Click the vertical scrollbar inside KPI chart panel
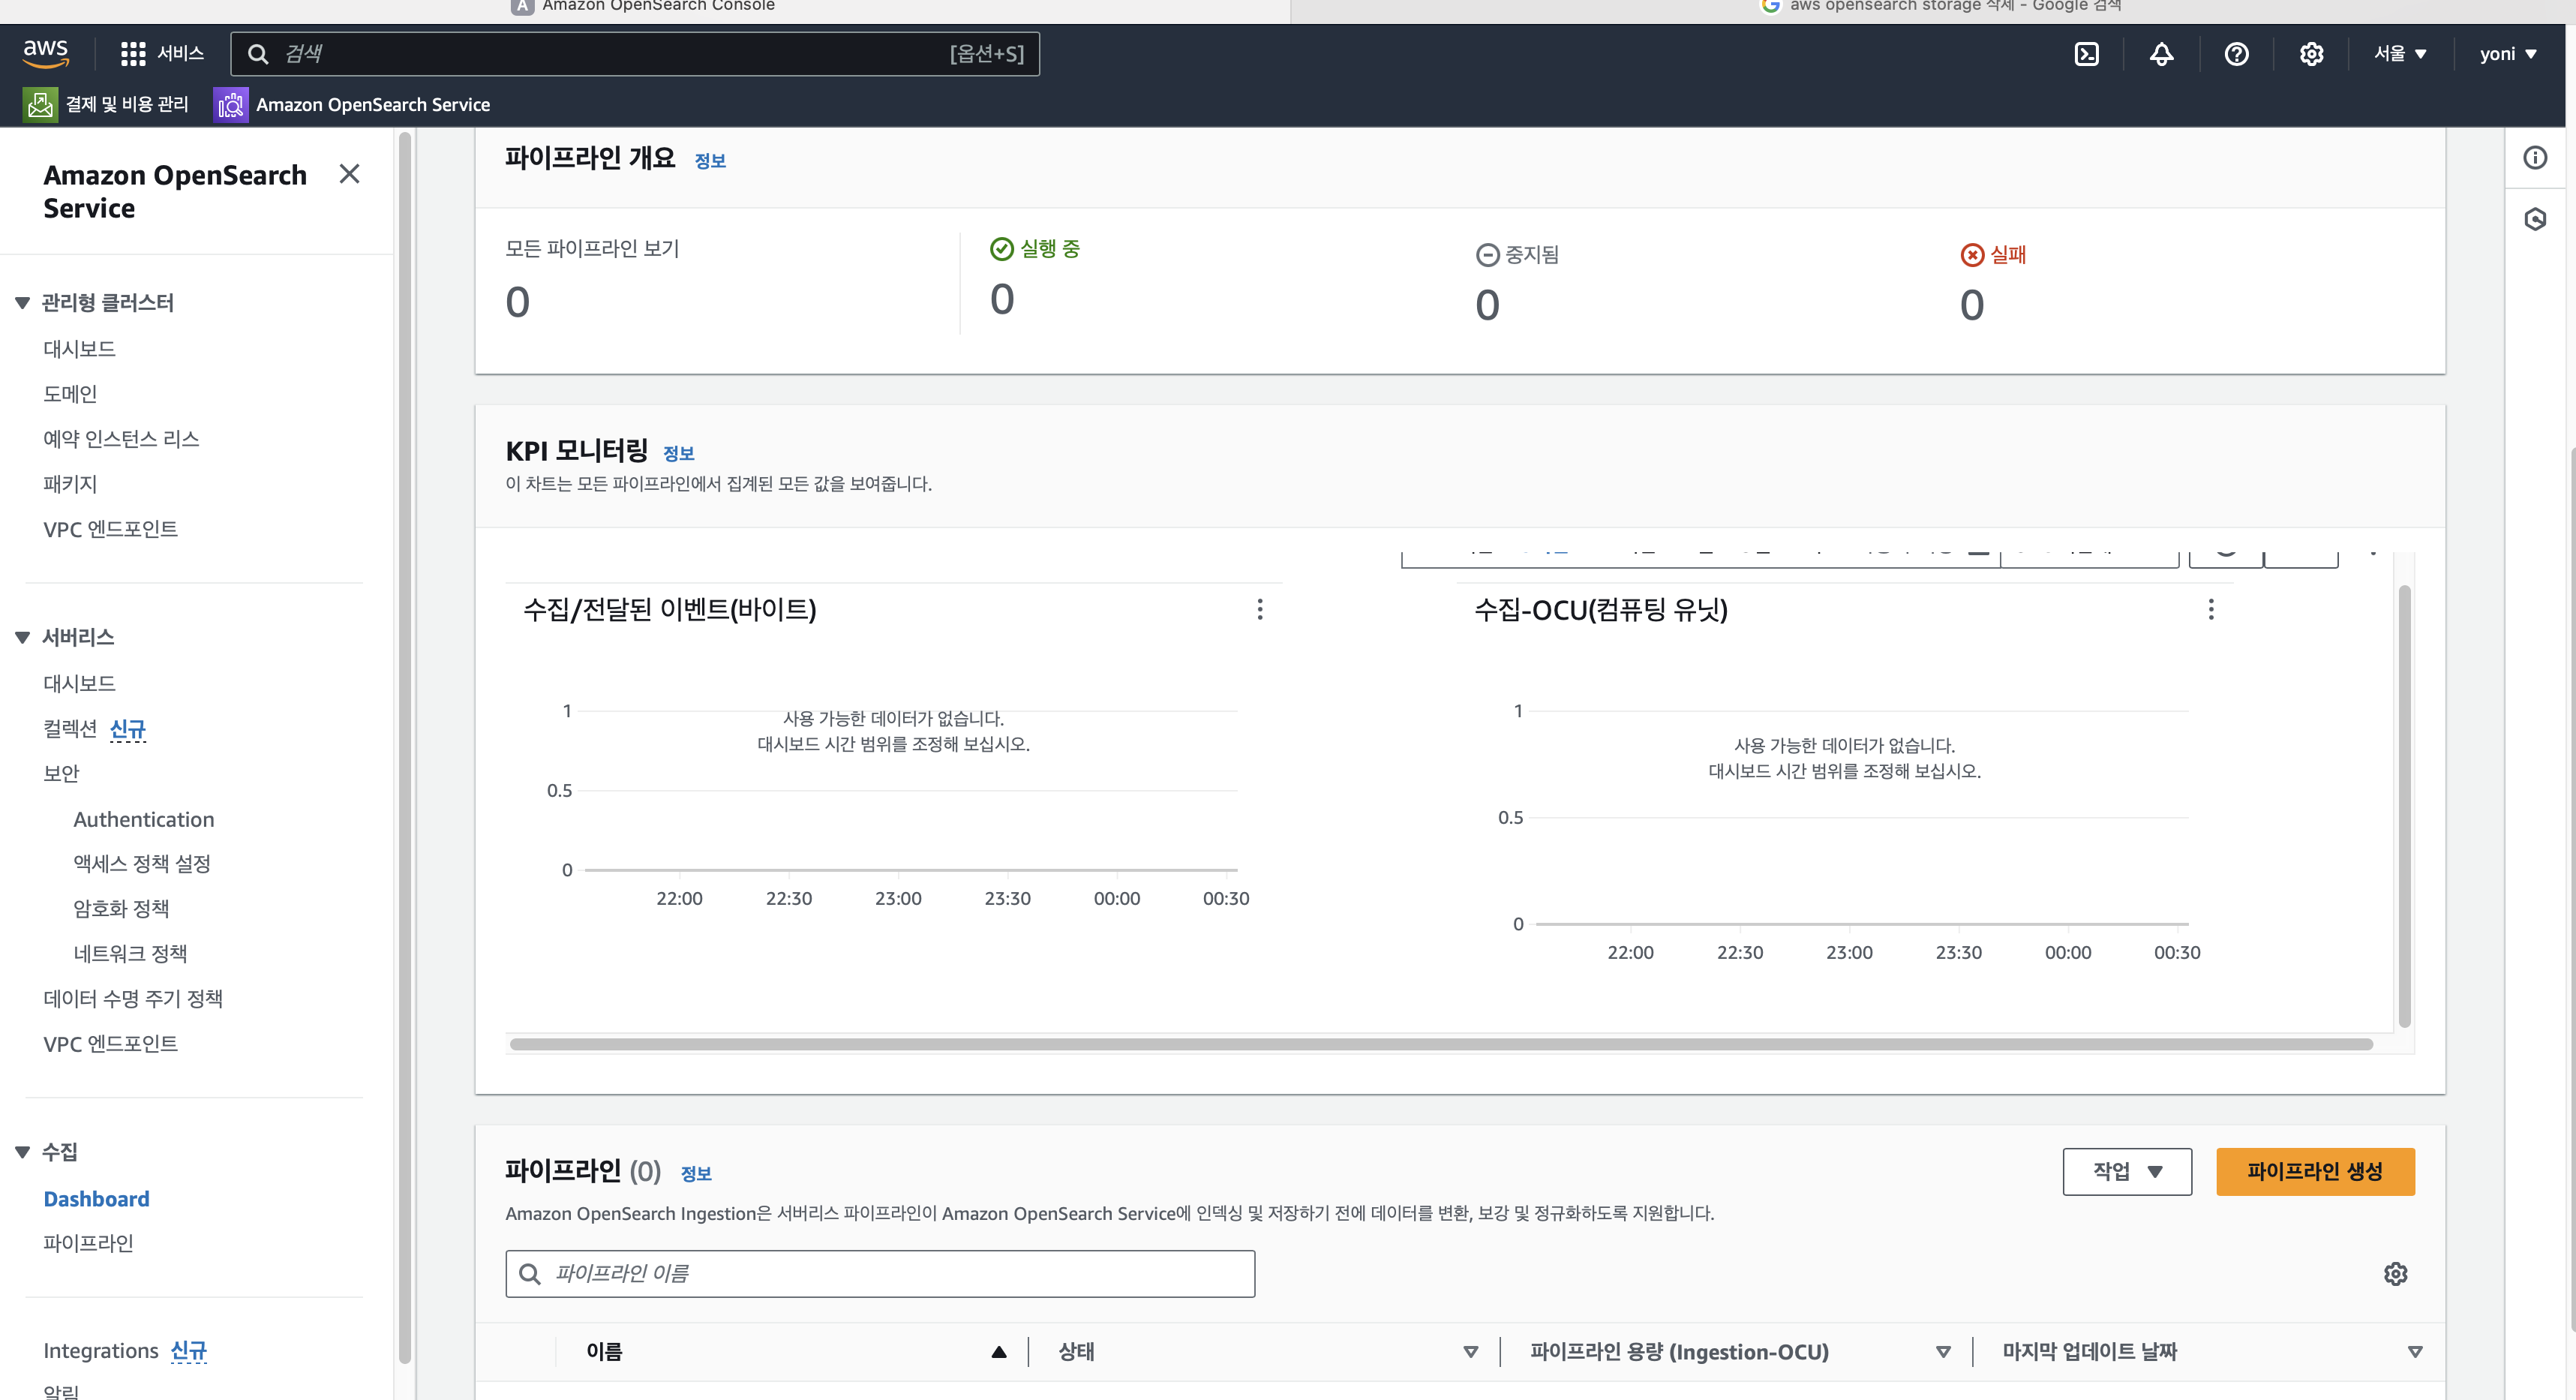Image resolution: width=2576 pixels, height=1400 pixels. coord(2404,806)
